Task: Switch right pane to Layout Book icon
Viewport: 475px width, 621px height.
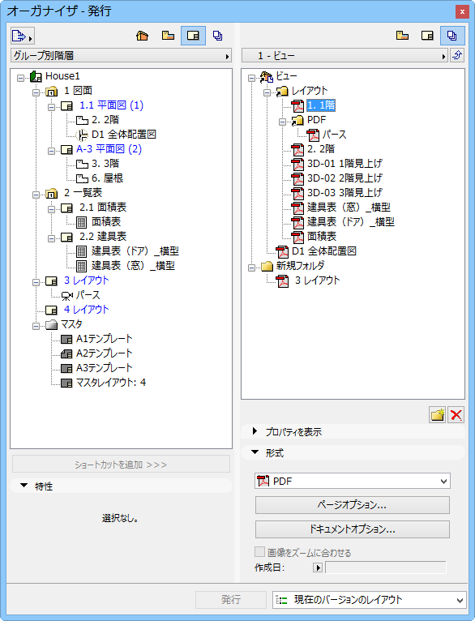Action: point(427,36)
